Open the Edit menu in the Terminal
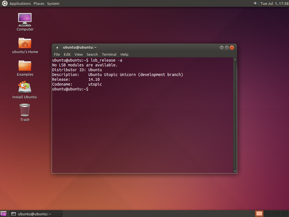The image size is (289, 217). pos(67,54)
